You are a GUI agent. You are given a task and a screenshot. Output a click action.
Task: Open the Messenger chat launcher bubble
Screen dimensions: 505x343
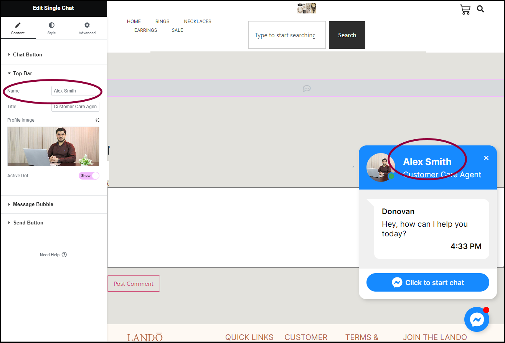[477, 319]
